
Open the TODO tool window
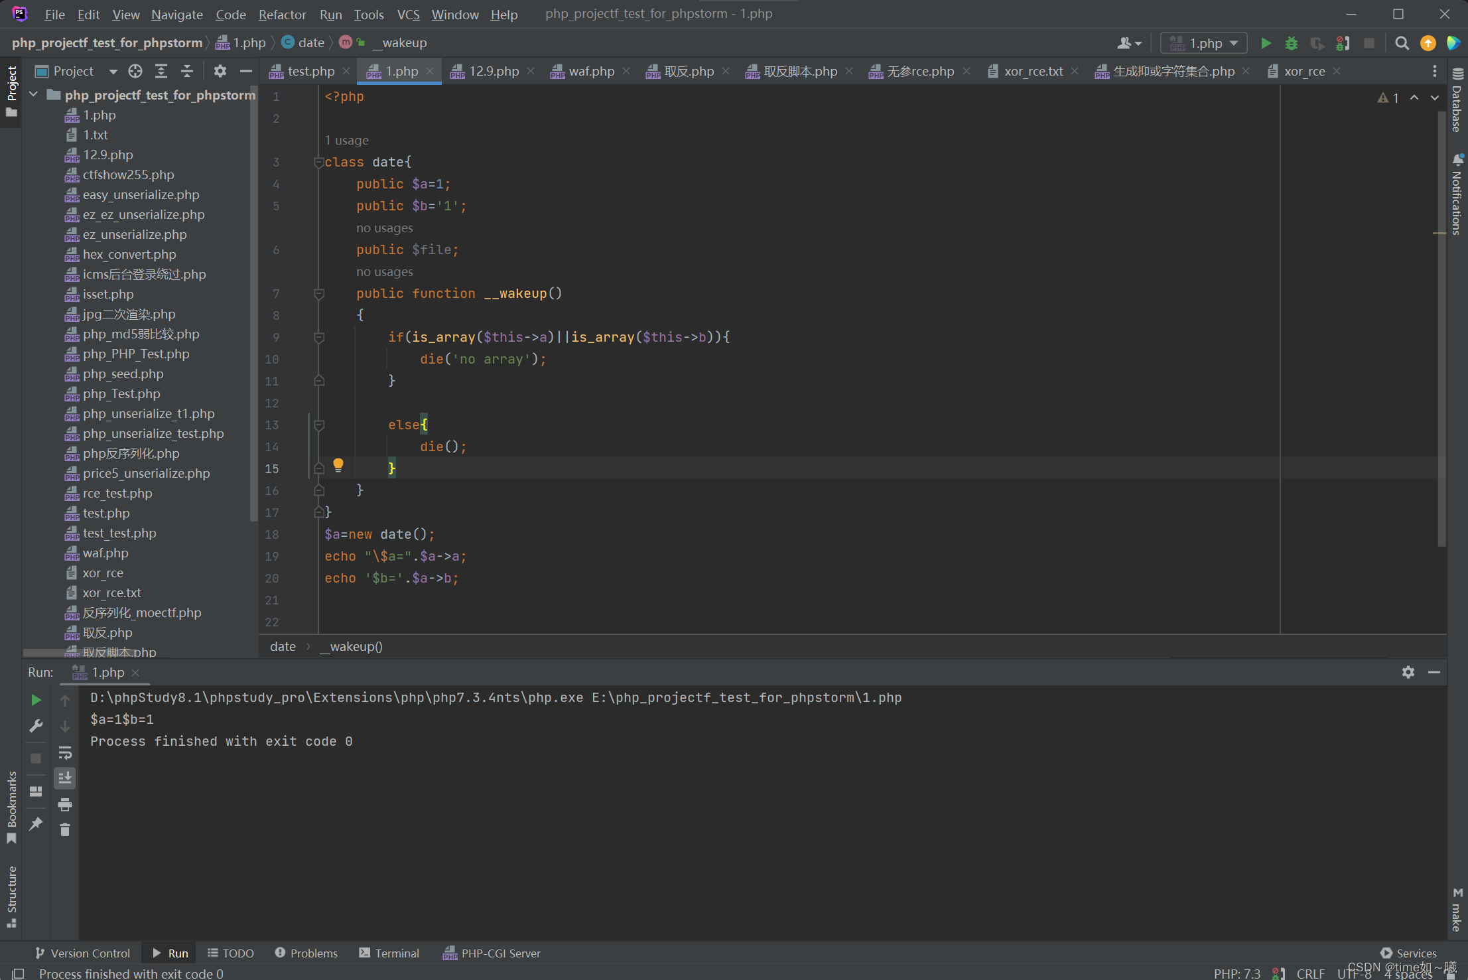(231, 953)
